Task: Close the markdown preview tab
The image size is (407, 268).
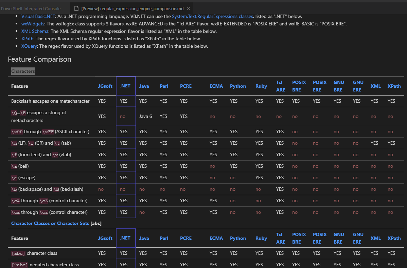Action: [189, 8]
